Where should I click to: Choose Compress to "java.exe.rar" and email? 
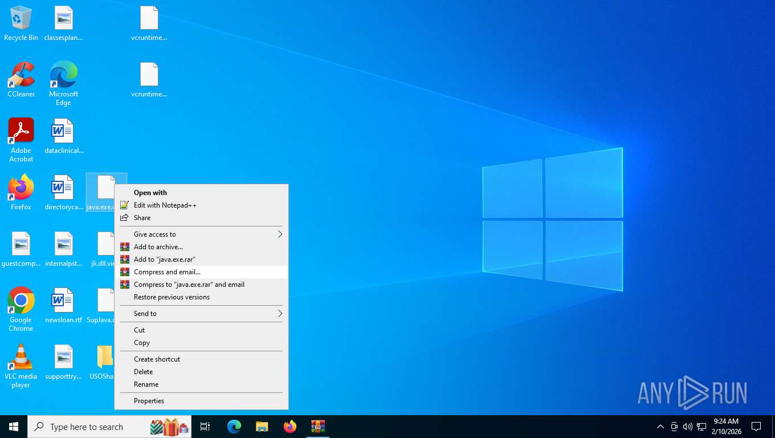coord(202,285)
